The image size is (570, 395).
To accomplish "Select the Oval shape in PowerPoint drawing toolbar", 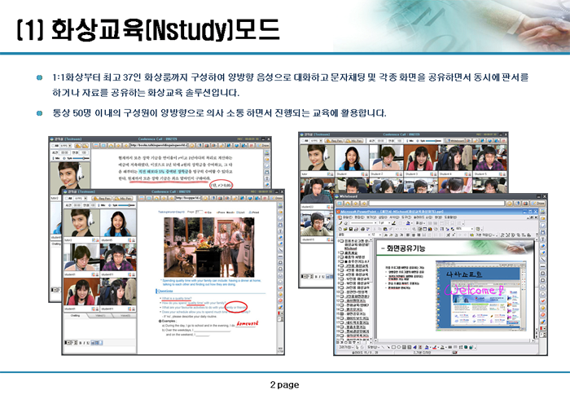I will point(399,347).
